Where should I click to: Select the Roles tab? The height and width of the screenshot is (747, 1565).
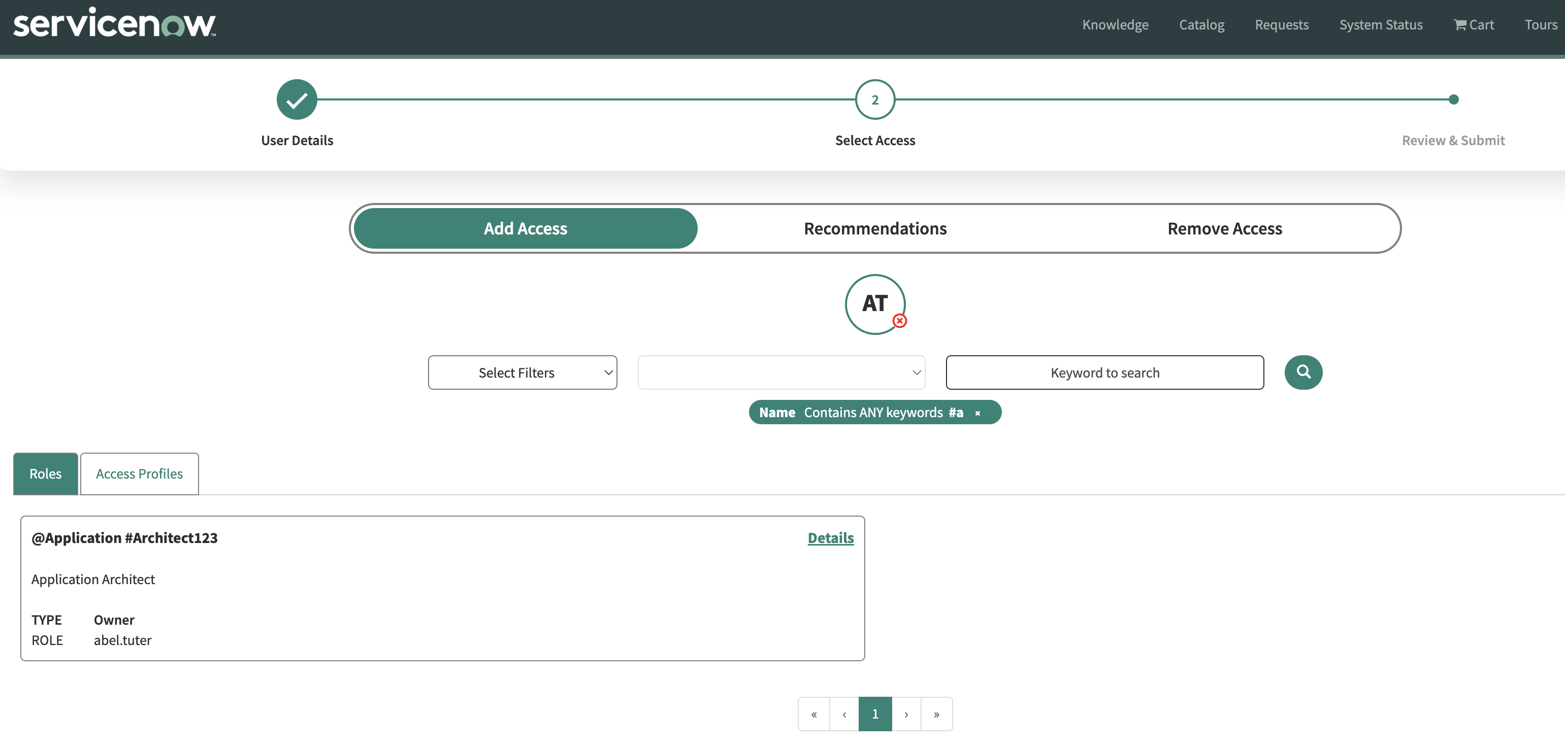coord(46,474)
